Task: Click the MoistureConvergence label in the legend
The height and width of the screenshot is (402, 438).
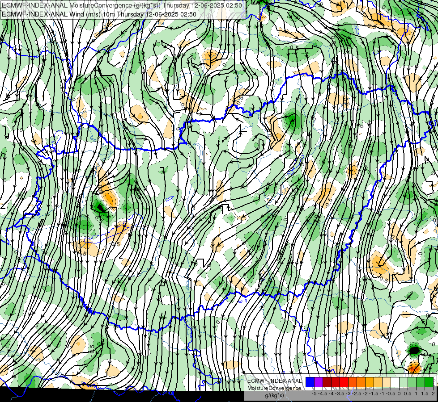Action: point(274,388)
